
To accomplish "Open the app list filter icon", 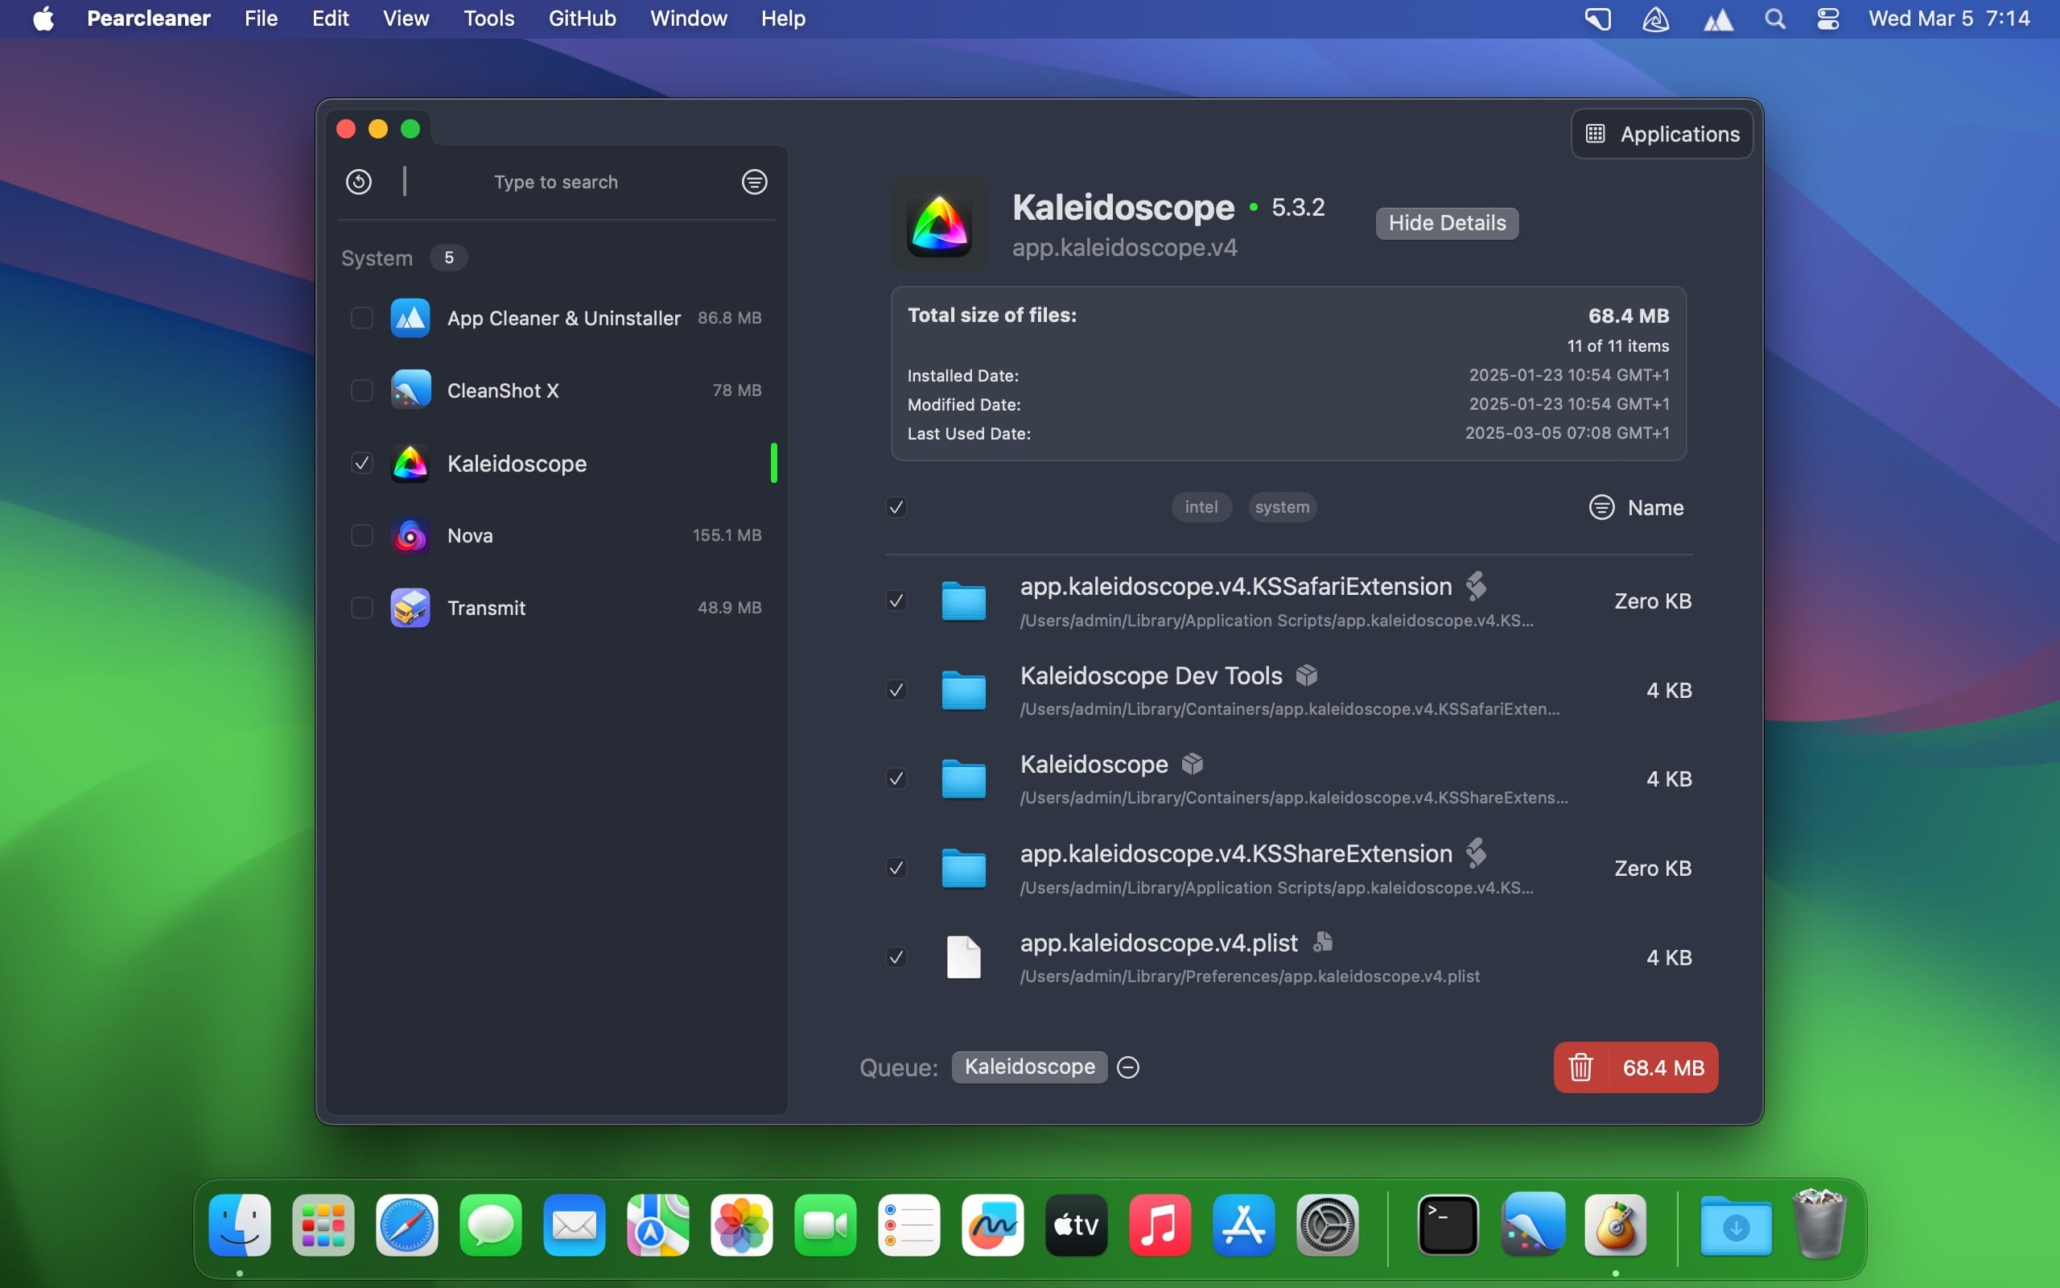I will tap(754, 181).
